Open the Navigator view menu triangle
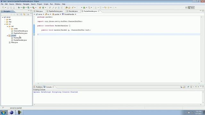 pyautogui.click(x=31, y=14)
